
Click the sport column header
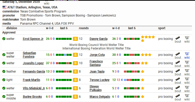coord(162,28)
